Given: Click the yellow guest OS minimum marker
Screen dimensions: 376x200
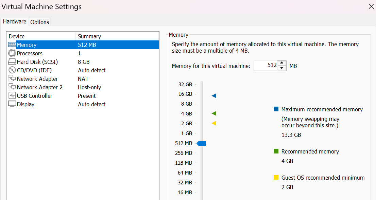Looking at the screenshot, I should pos(214,123).
